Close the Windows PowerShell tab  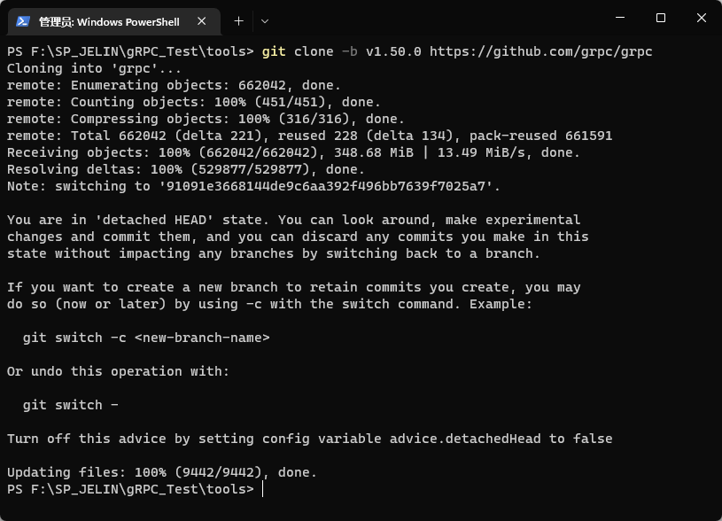(x=203, y=21)
